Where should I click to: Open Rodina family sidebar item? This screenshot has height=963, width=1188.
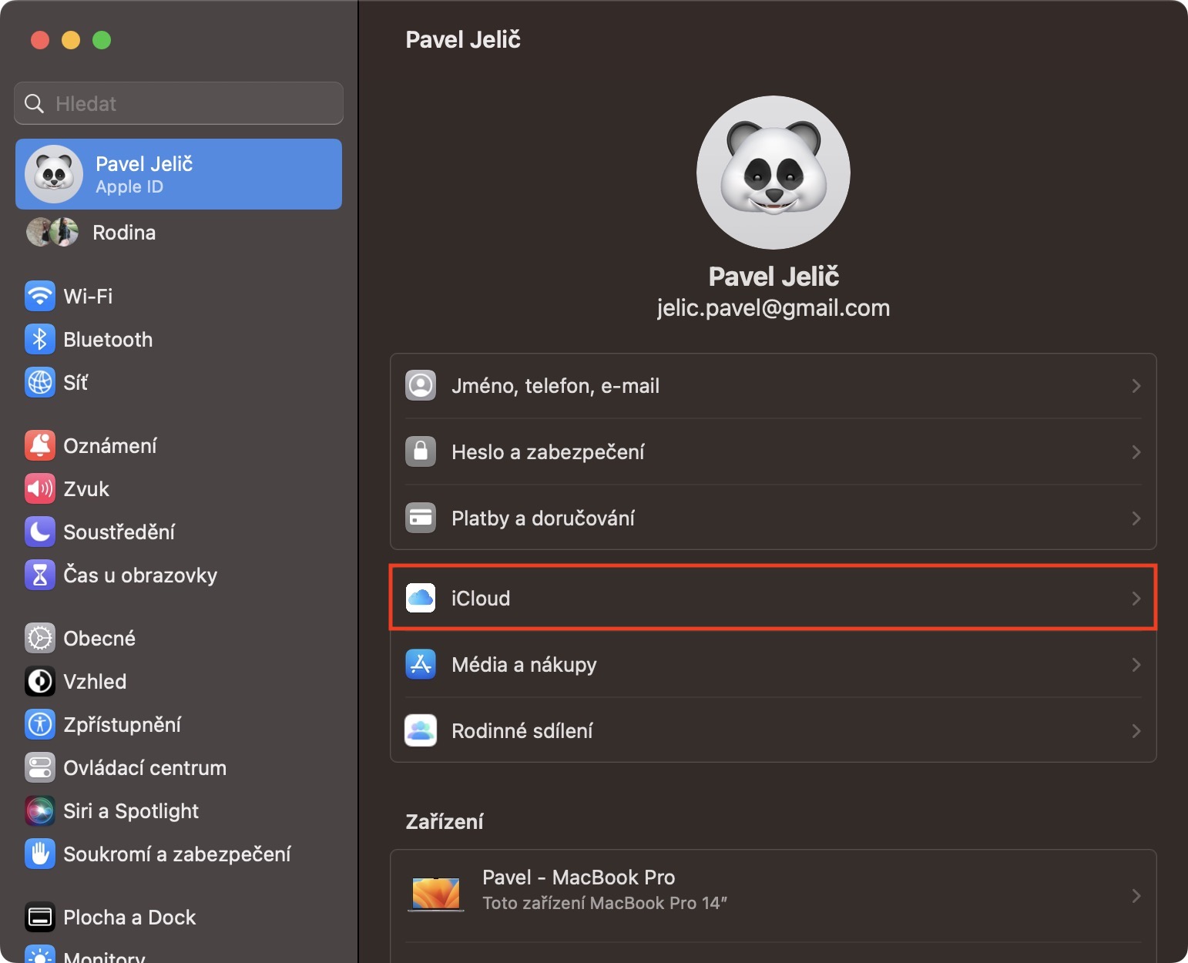click(x=123, y=232)
